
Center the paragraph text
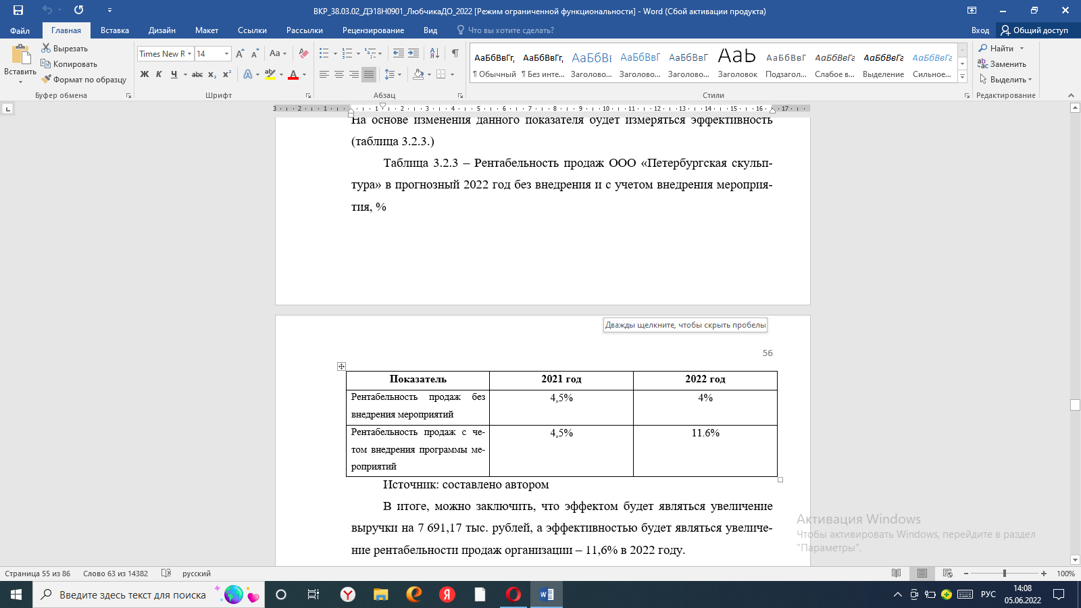click(x=339, y=74)
